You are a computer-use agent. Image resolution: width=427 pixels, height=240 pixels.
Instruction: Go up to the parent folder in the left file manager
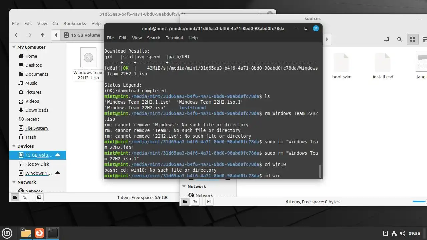(43, 35)
